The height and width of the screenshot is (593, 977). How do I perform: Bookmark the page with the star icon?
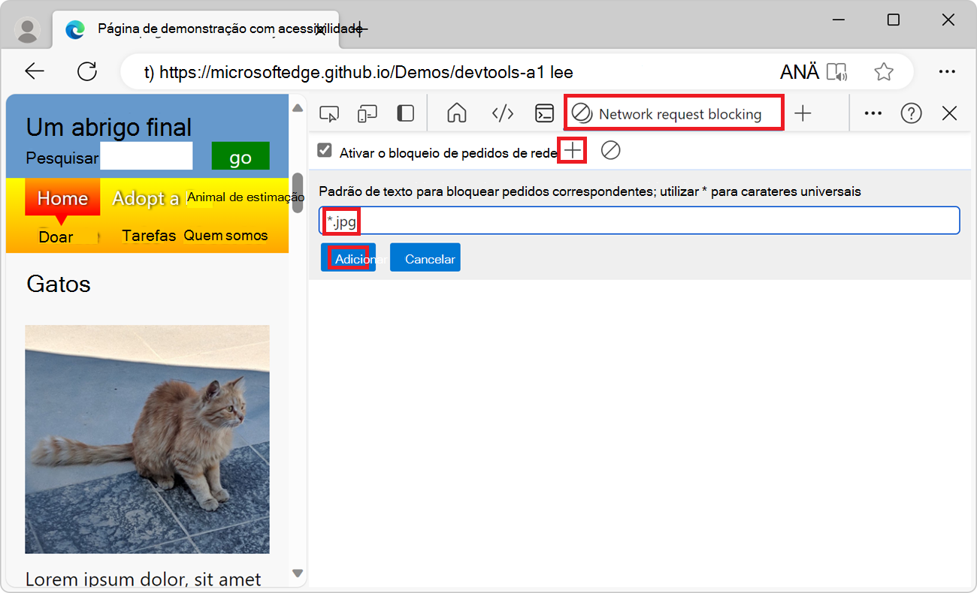click(x=884, y=71)
